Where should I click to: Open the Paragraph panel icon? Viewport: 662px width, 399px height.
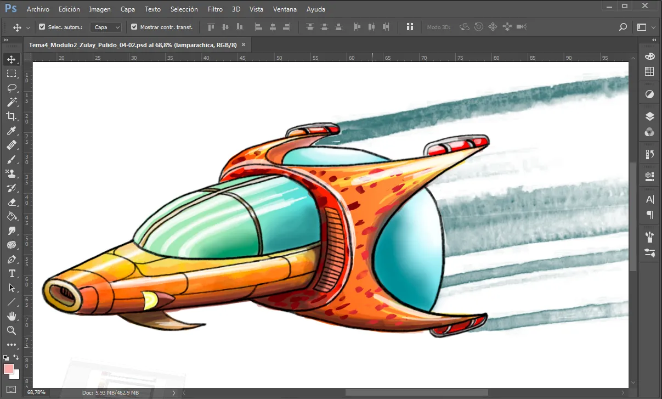pos(649,214)
